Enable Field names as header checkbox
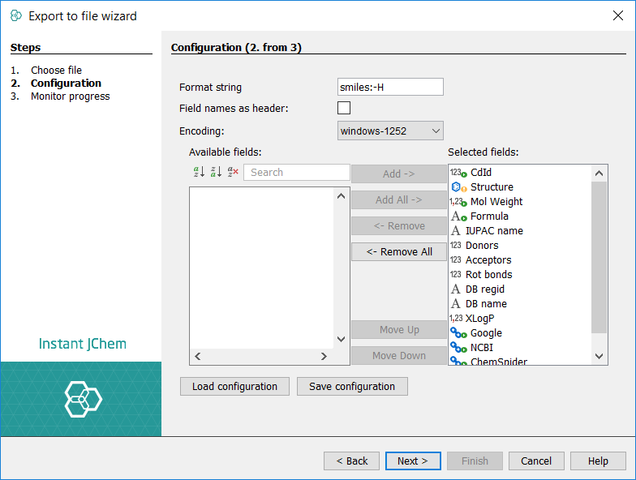The width and height of the screenshot is (636, 480). pos(344,108)
